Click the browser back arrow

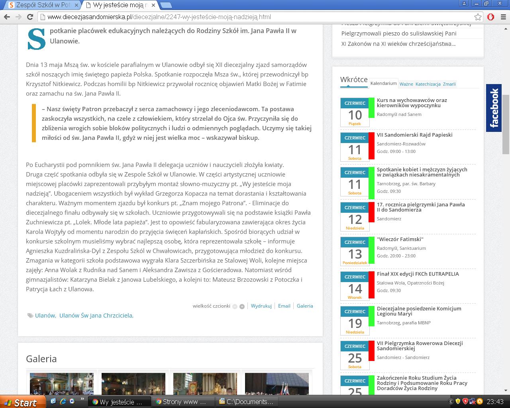(x=6, y=17)
